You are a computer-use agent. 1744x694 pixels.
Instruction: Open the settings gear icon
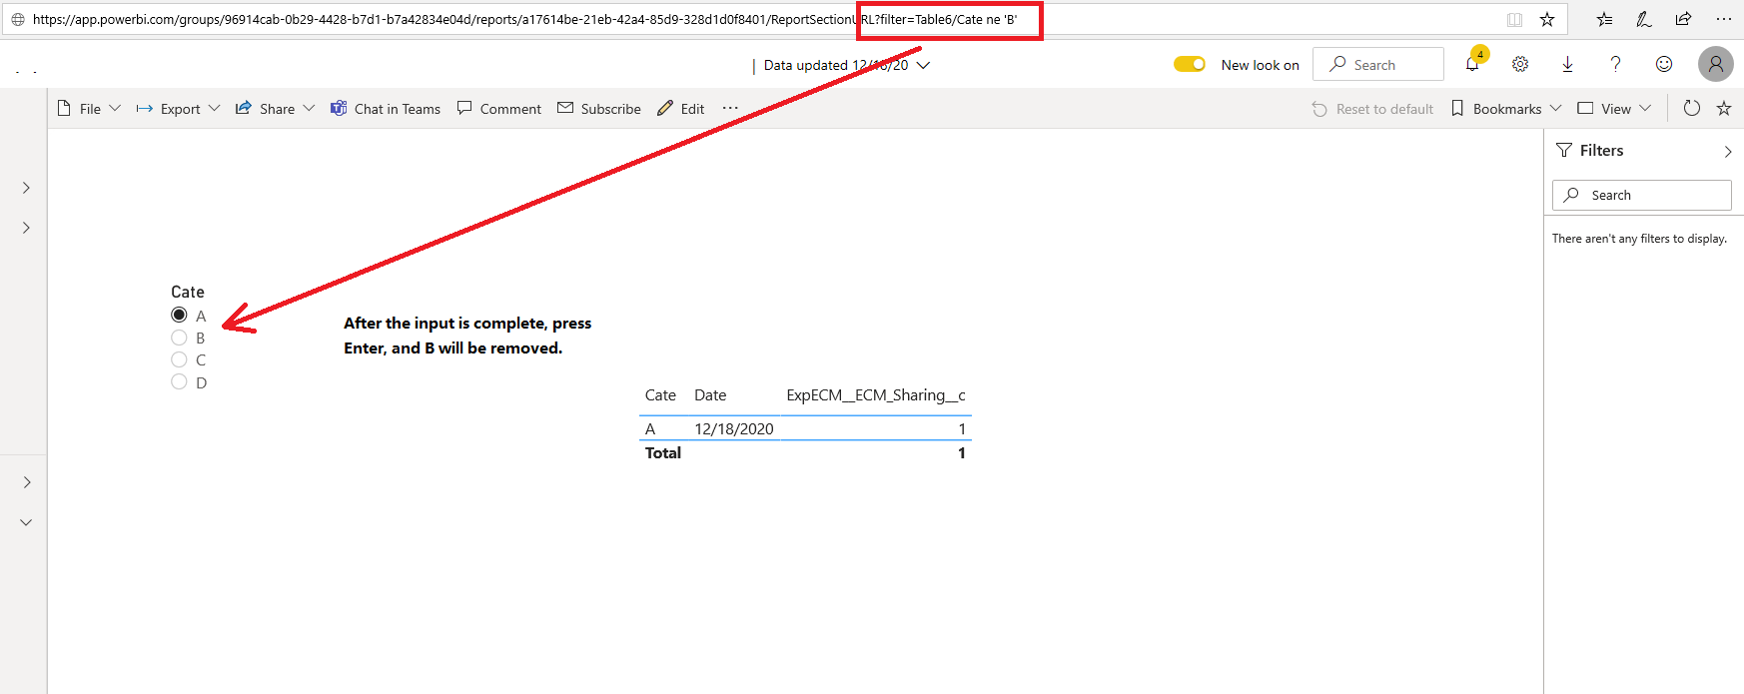point(1520,64)
